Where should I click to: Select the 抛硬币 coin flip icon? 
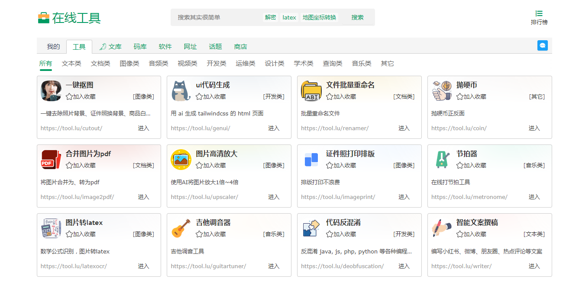(x=442, y=91)
